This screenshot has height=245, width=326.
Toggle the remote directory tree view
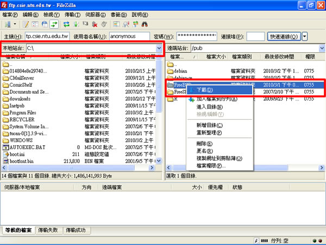(45, 24)
